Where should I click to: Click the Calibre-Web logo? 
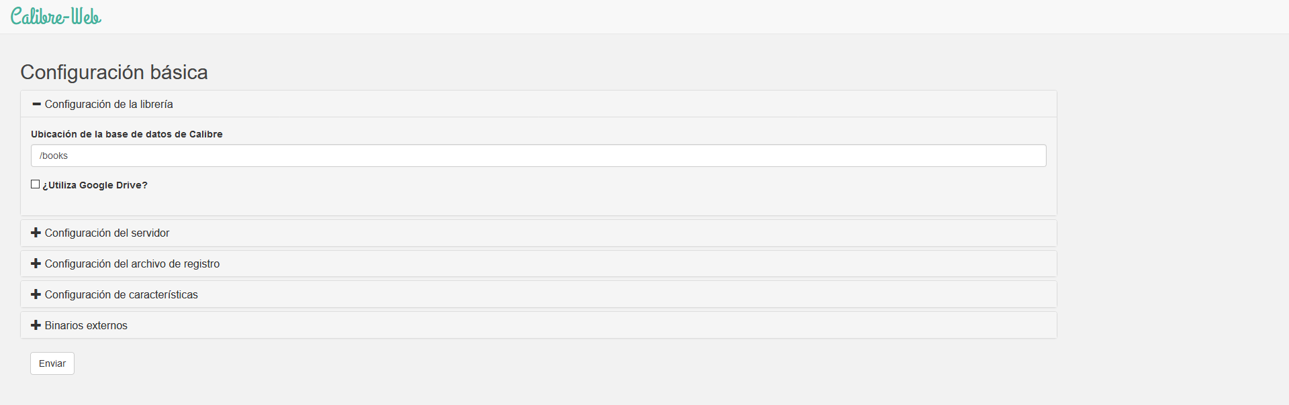coord(56,17)
